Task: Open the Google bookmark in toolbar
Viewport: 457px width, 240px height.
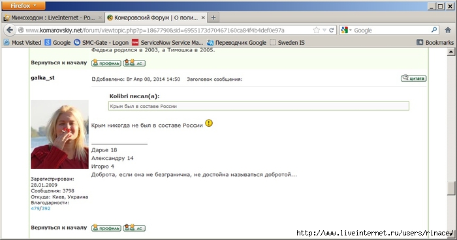Action: click(57, 43)
